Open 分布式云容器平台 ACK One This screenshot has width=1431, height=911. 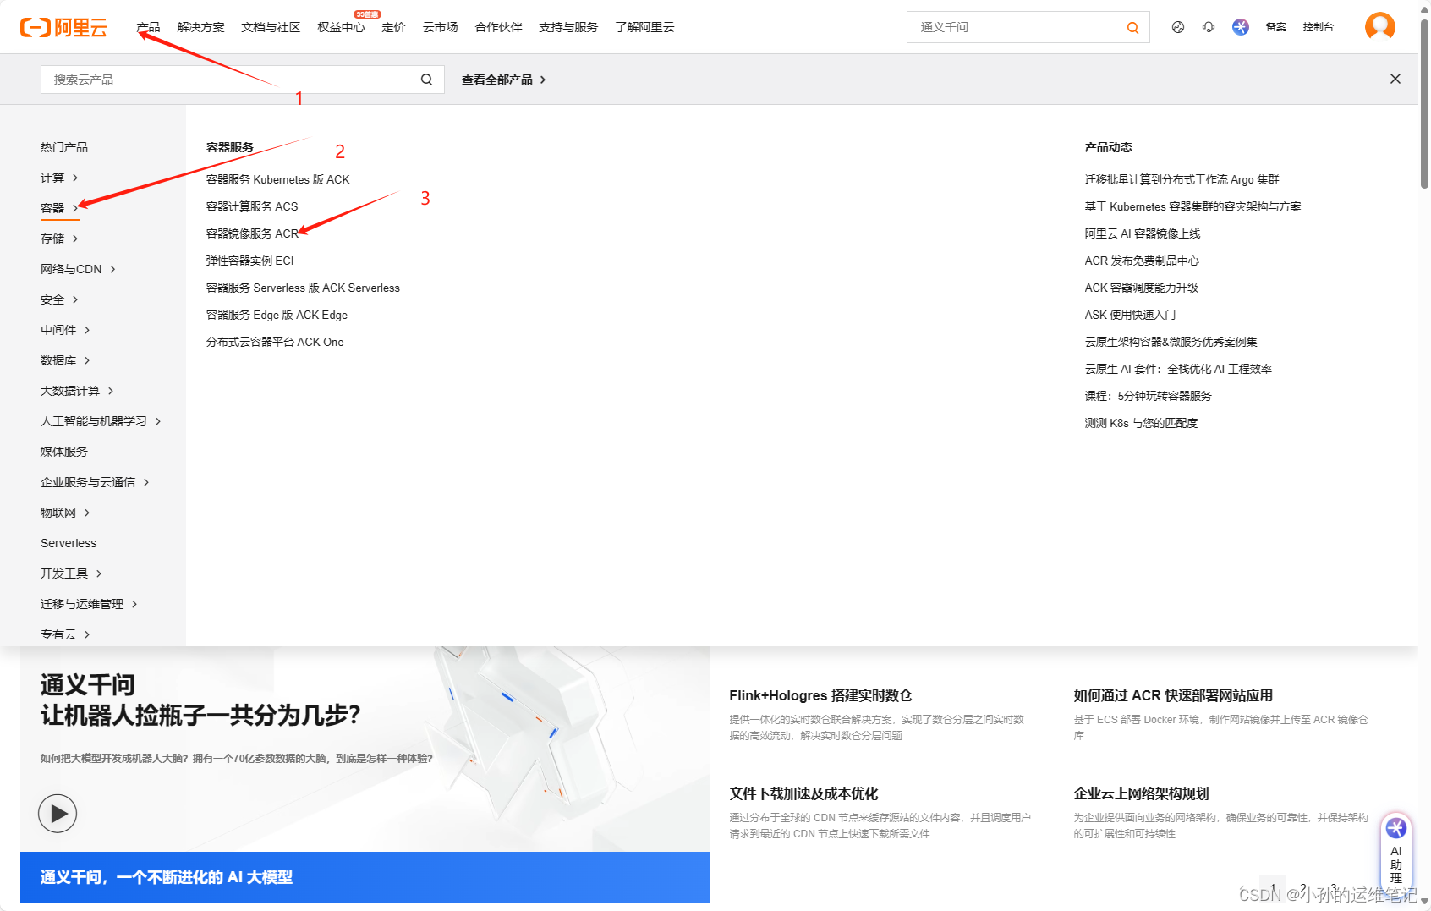pos(275,342)
